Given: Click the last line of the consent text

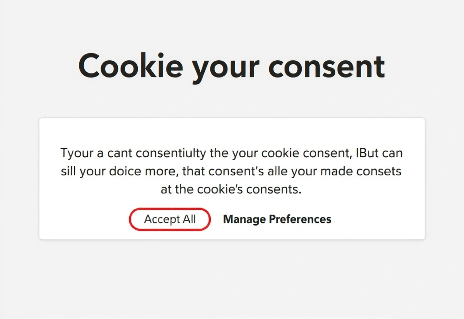Looking at the screenshot, I should [232, 189].
